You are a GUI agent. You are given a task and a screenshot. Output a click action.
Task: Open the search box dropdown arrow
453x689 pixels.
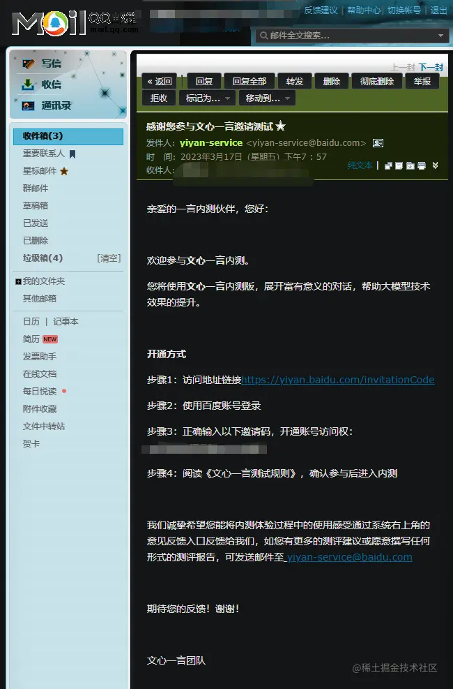[x=440, y=36]
